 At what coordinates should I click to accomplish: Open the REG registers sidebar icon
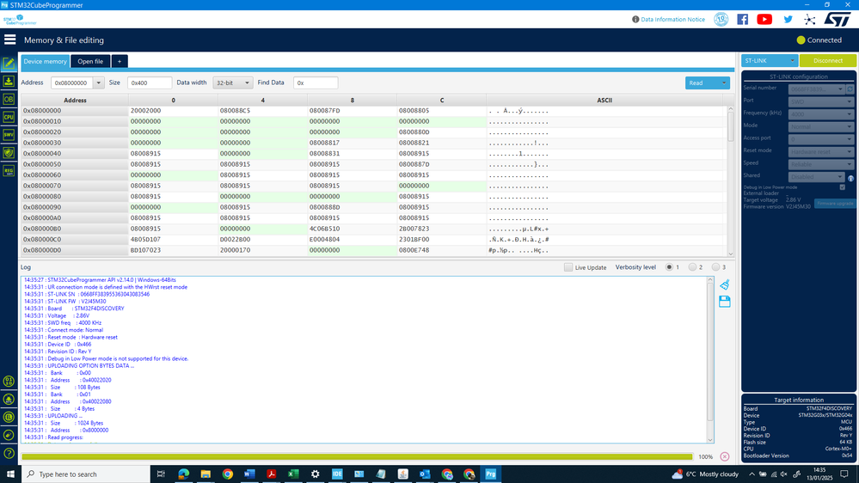(x=9, y=171)
